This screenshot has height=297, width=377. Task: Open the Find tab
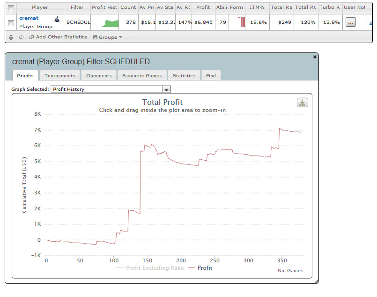pyautogui.click(x=211, y=75)
